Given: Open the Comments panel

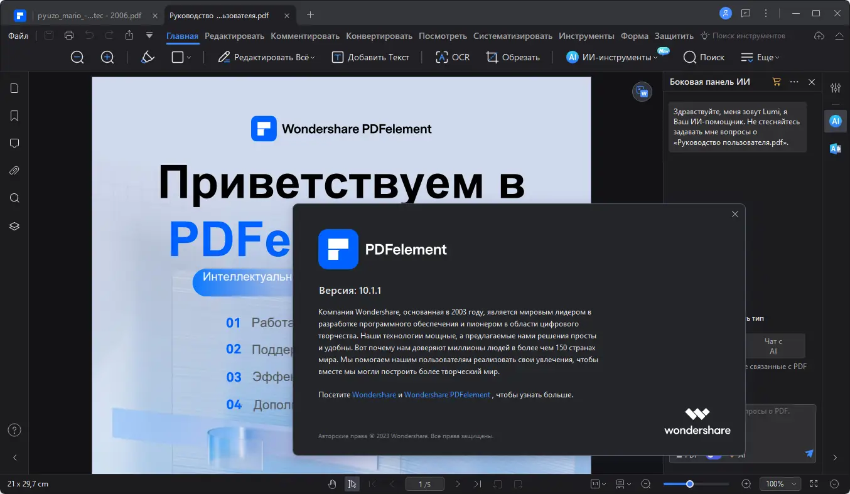Looking at the screenshot, I should (14, 143).
